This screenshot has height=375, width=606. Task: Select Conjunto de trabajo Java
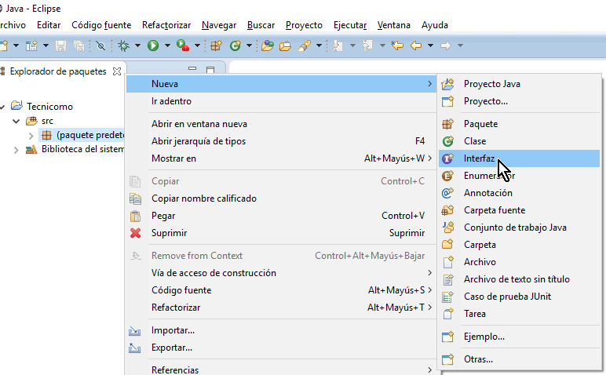(519, 228)
